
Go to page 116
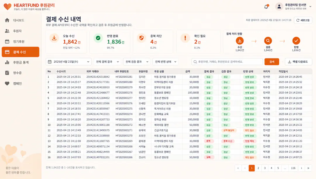click(293, 168)
